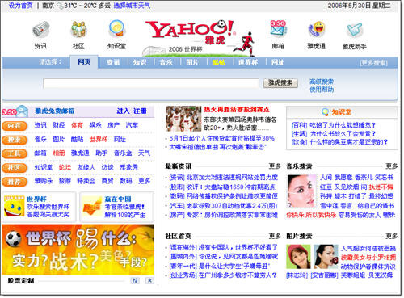Open the 赢在中国 title link
Screen dimensions: 404x298
click(118, 199)
